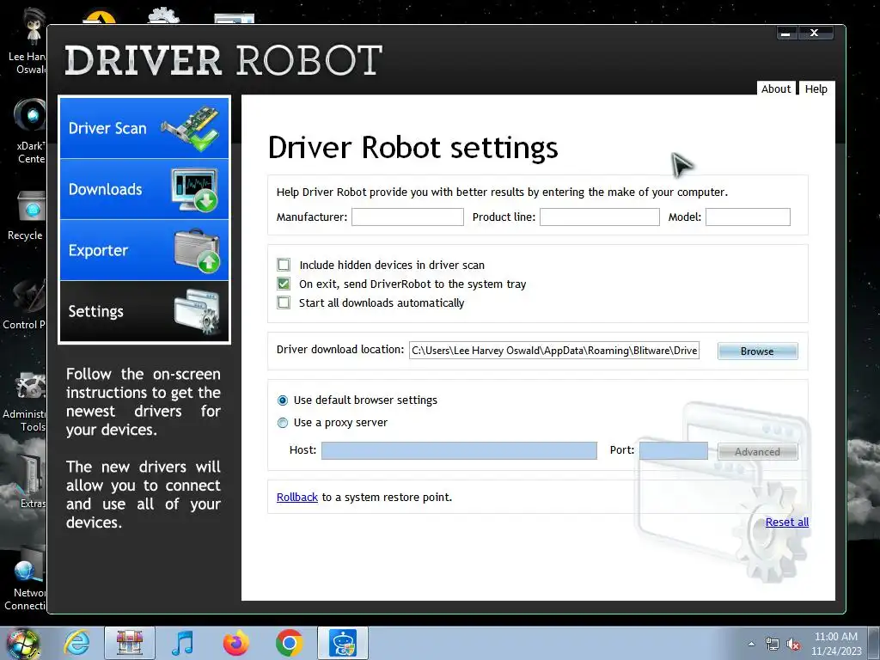Uncheck On exit send DriverRobot to tray
Image resolution: width=880 pixels, height=660 pixels.
[284, 284]
